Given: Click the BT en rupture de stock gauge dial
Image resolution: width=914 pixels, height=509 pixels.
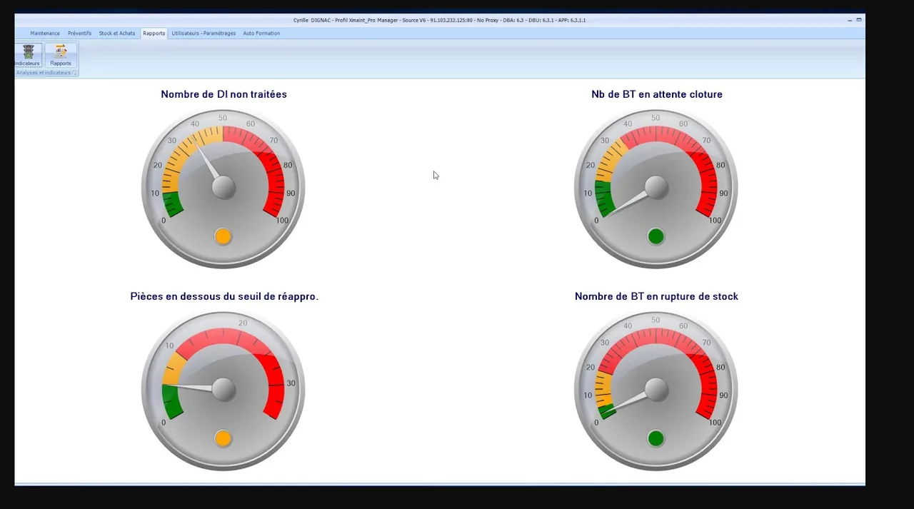Looking at the screenshot, I should click(x=656, y=390).
